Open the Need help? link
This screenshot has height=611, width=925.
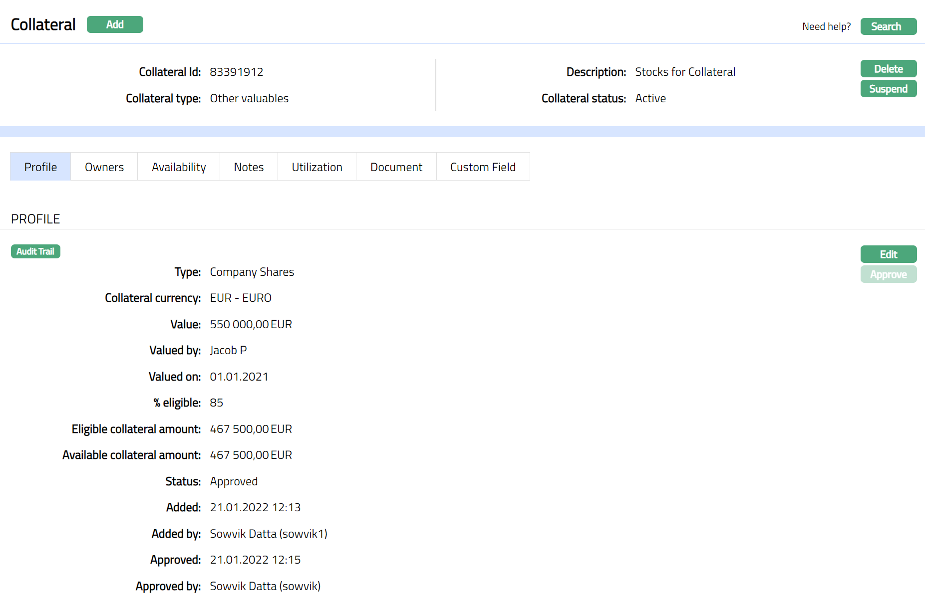[826, 26]
